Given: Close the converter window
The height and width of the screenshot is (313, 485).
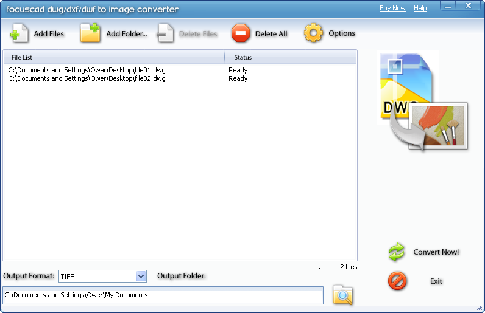Looking at the screenshot, I should point(469,6).
